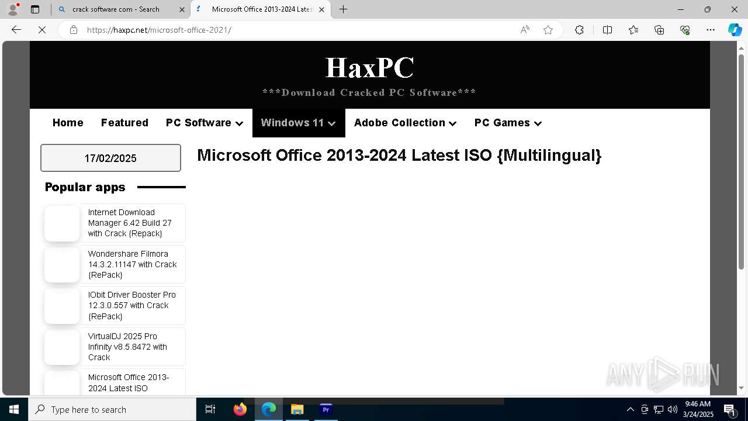This screenshot has height=421, width=748.
Task: Open Task View on the taskbar
Action: click(x=210, y=409)
